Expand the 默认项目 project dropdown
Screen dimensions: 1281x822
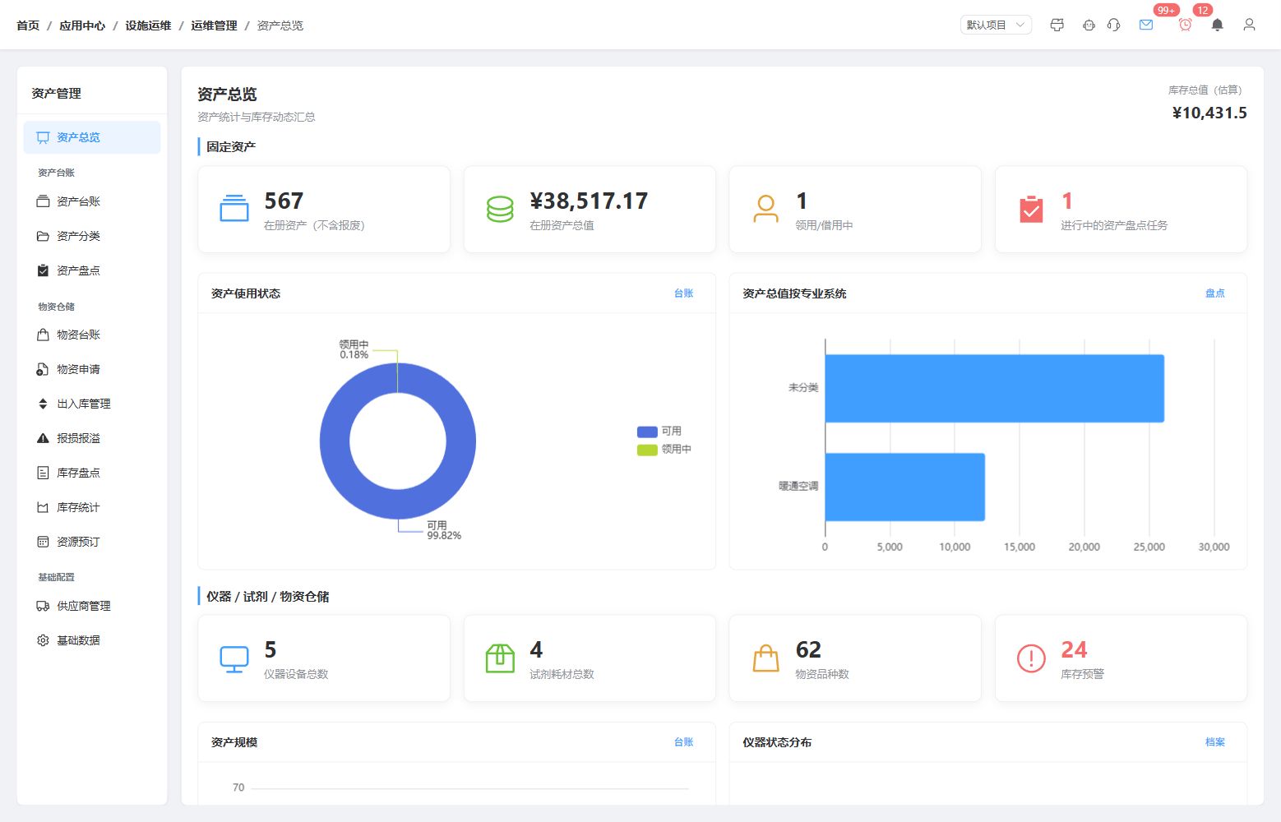pyautogui.click(x=996, y=25)
